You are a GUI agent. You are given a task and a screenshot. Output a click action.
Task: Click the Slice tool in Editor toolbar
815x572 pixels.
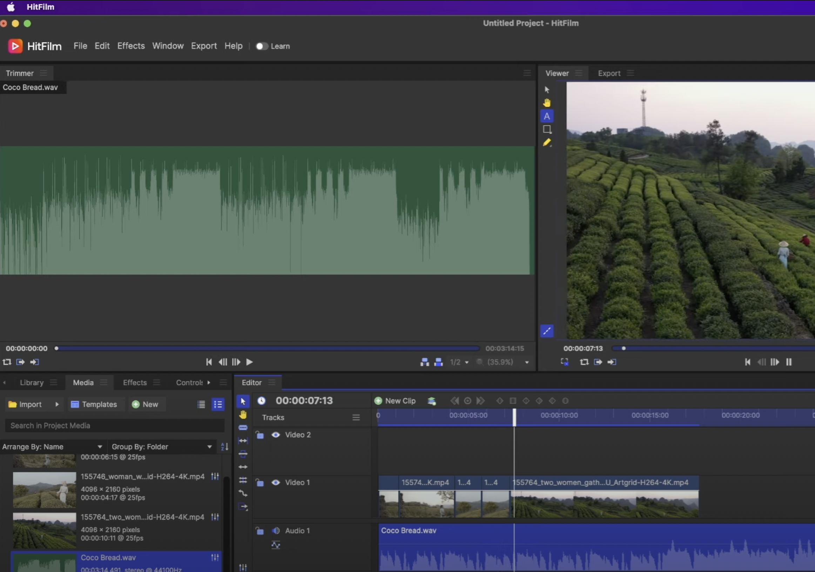[x=243, y=428]
